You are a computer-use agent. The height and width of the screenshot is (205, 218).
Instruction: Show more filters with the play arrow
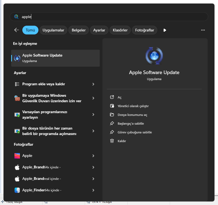coord(165,30)
